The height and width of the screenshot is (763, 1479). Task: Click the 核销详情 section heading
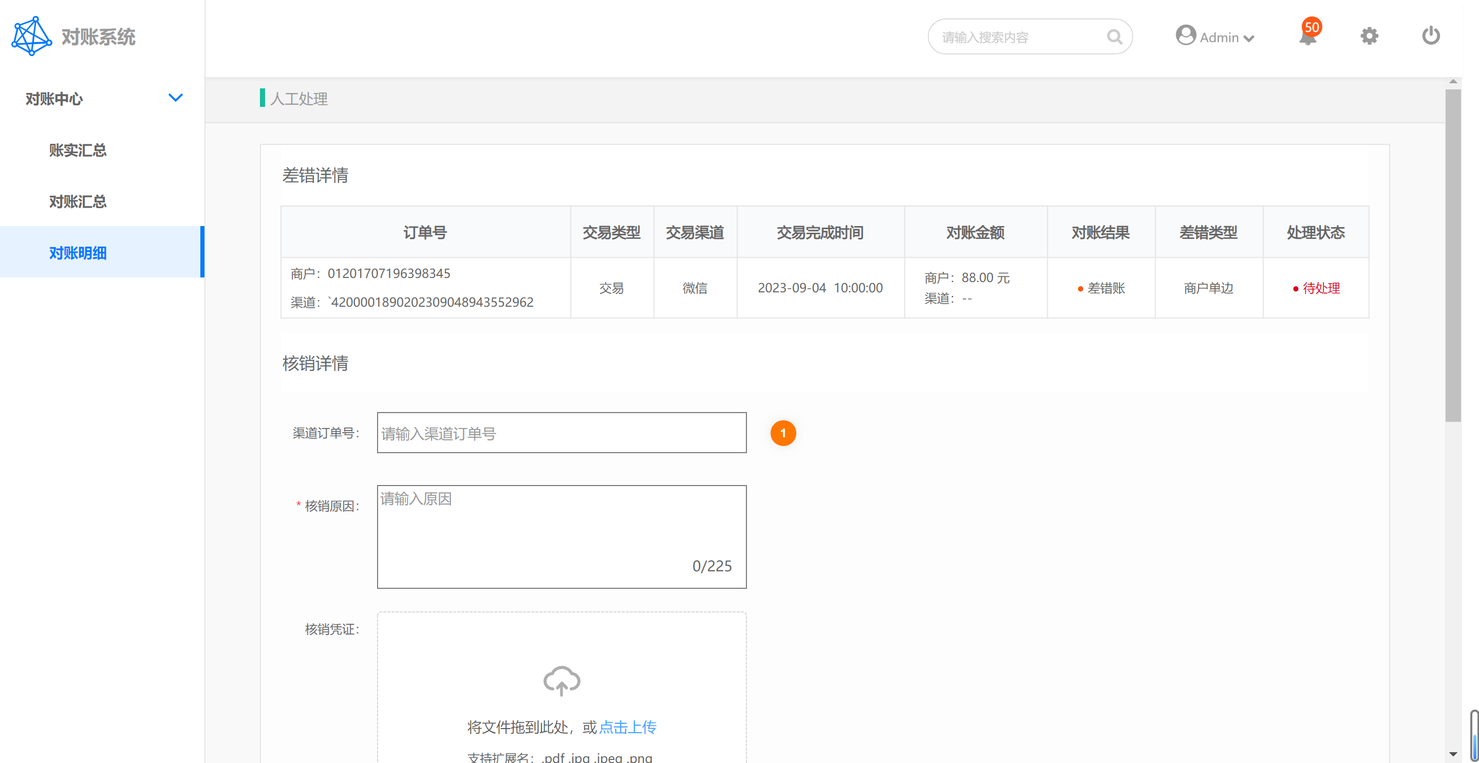[x=315, y=363]
